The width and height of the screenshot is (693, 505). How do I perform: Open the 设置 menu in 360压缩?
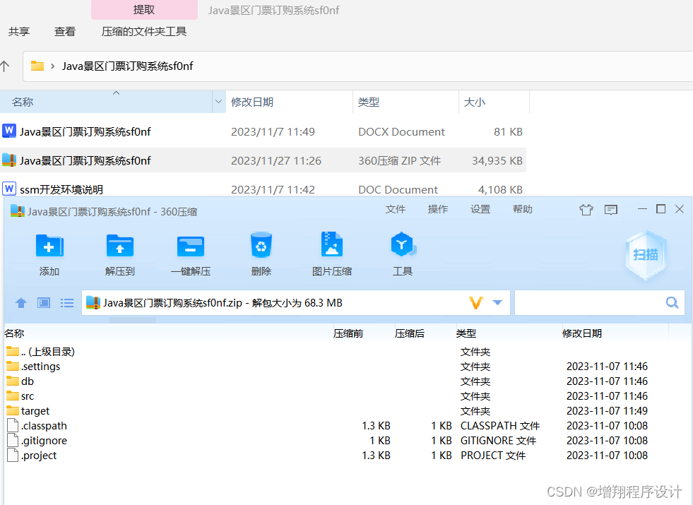pyautogui.click(x=480, y=209)
